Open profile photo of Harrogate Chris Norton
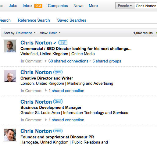Image resolution: width=157 pixels, height=146 pixels. coord(10,135)
